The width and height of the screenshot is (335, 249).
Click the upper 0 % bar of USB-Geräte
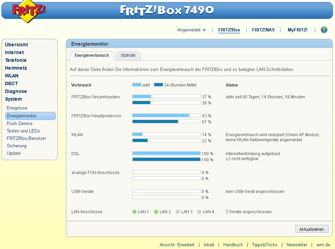coord(166,191)
